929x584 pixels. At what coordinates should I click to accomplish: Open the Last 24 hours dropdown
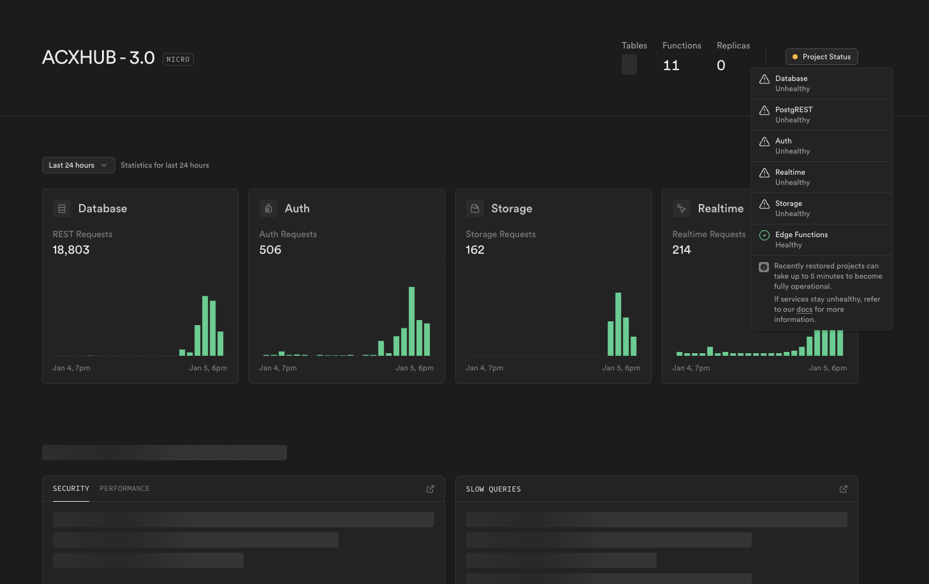[x=78, y=165]
